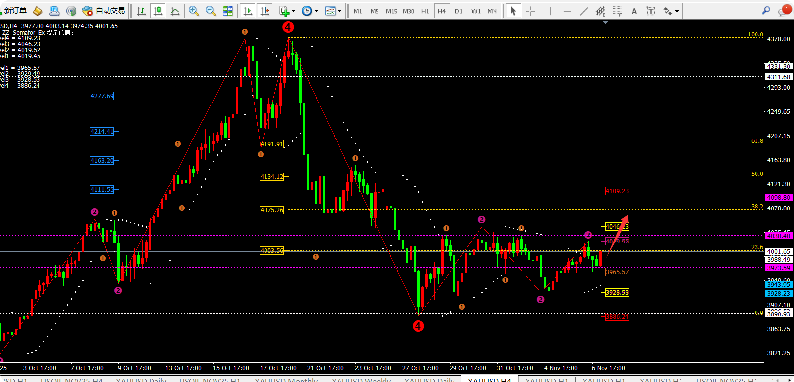Viewport: 794px width, 382px height.
Task: Select the trendline drawing tool
Action: [x=584, y=11]
